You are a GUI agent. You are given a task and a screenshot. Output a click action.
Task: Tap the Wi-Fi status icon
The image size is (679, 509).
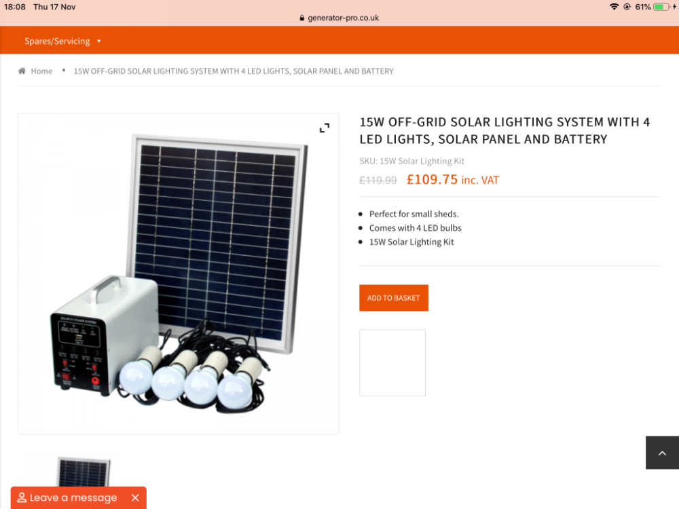(614, 7)
